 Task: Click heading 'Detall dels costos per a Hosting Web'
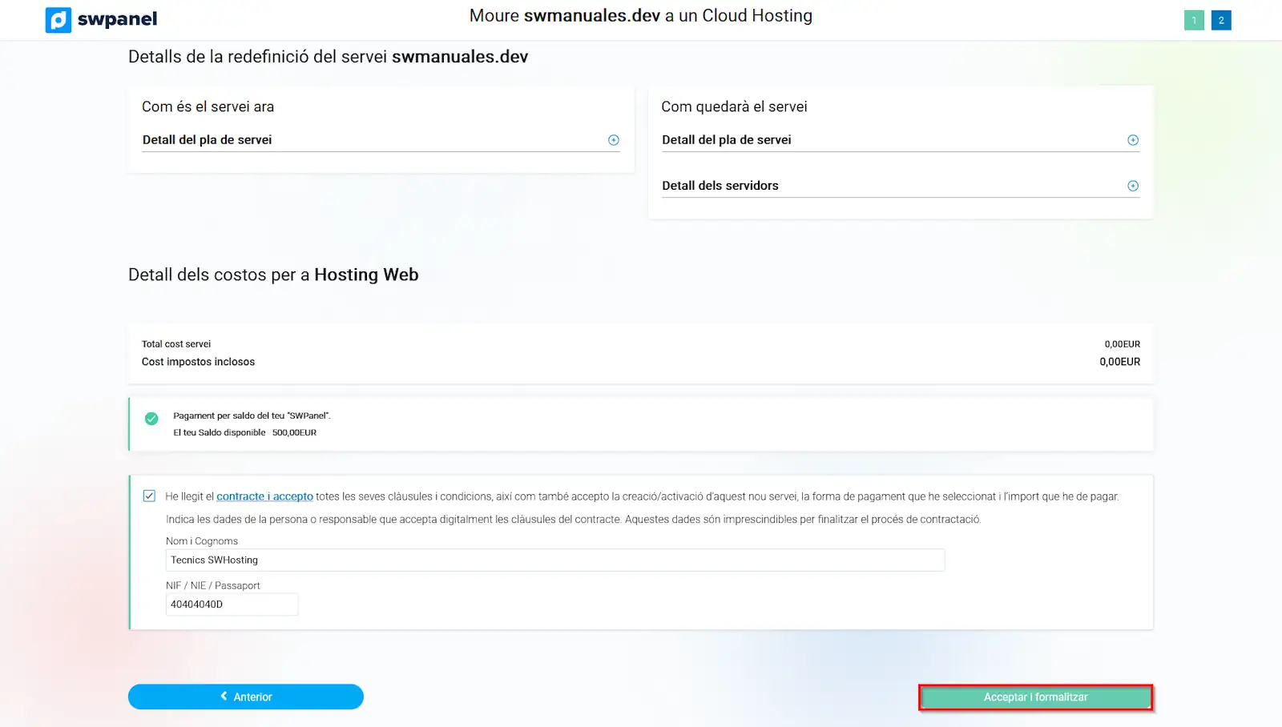point(273,275)
